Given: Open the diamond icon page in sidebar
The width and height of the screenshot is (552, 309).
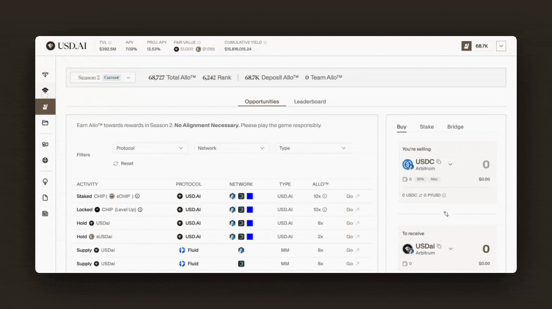Looking at the screenshot, I should point(45,75).
